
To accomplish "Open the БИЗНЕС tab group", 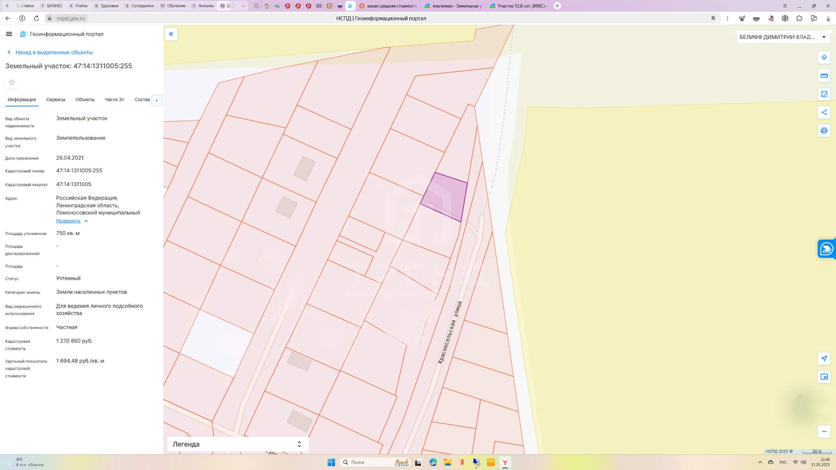I will pos(51,6).
